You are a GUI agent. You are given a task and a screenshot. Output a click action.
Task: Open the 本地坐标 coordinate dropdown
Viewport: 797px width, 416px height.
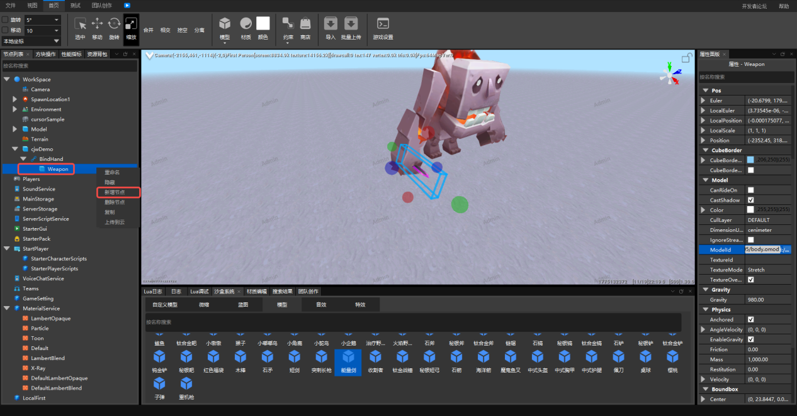[31, 41]
